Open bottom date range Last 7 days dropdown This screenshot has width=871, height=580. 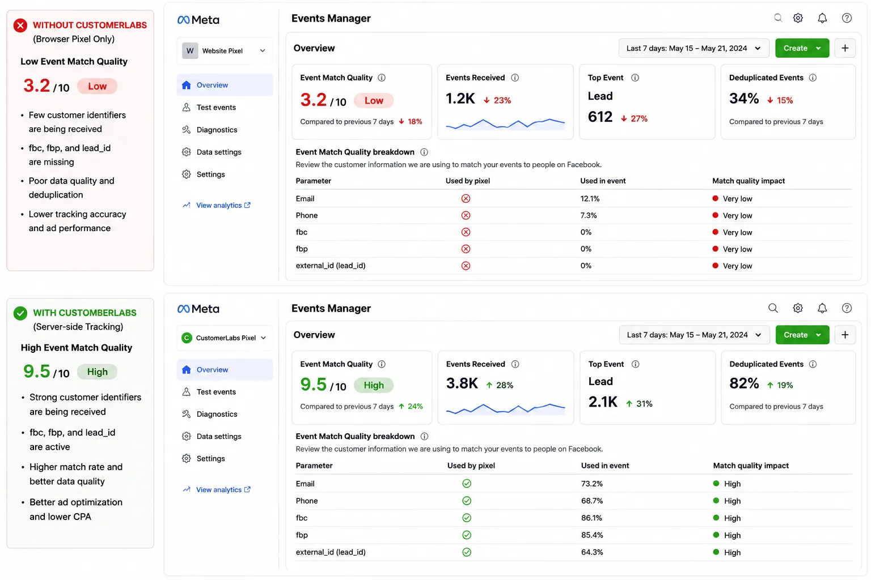(x=694, y=335)
